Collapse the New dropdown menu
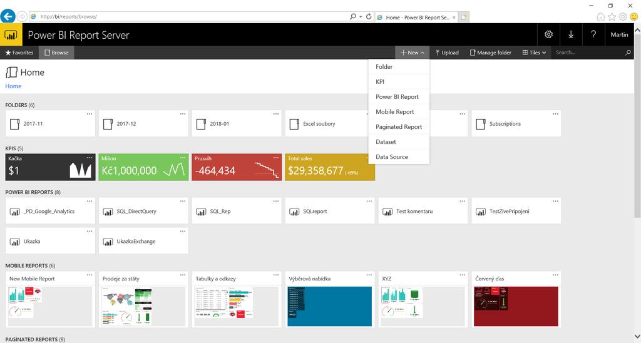The image size is (641, 343). pyautogui.click(x=412, y=53)
